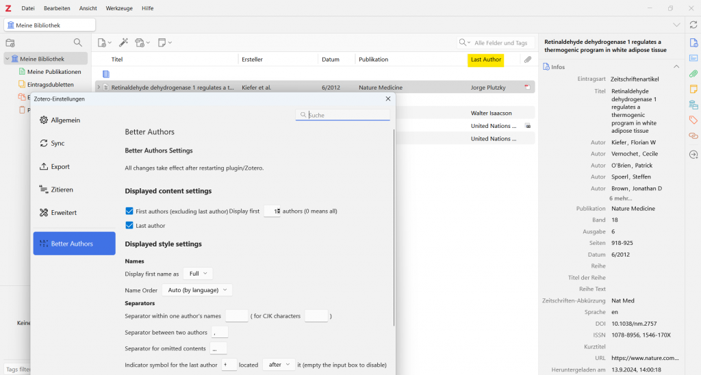Open the Bearbeiten menu
Viewport: 701px width, 375px height.
[x=57, y=8]
